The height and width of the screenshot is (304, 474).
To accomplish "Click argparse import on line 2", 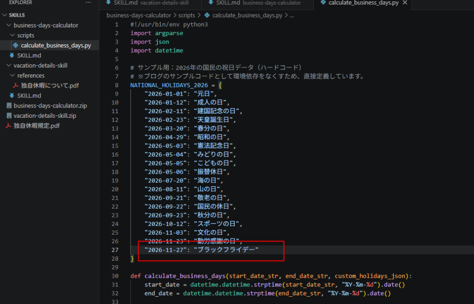I will pyautogui.click(x=169, y=33).
